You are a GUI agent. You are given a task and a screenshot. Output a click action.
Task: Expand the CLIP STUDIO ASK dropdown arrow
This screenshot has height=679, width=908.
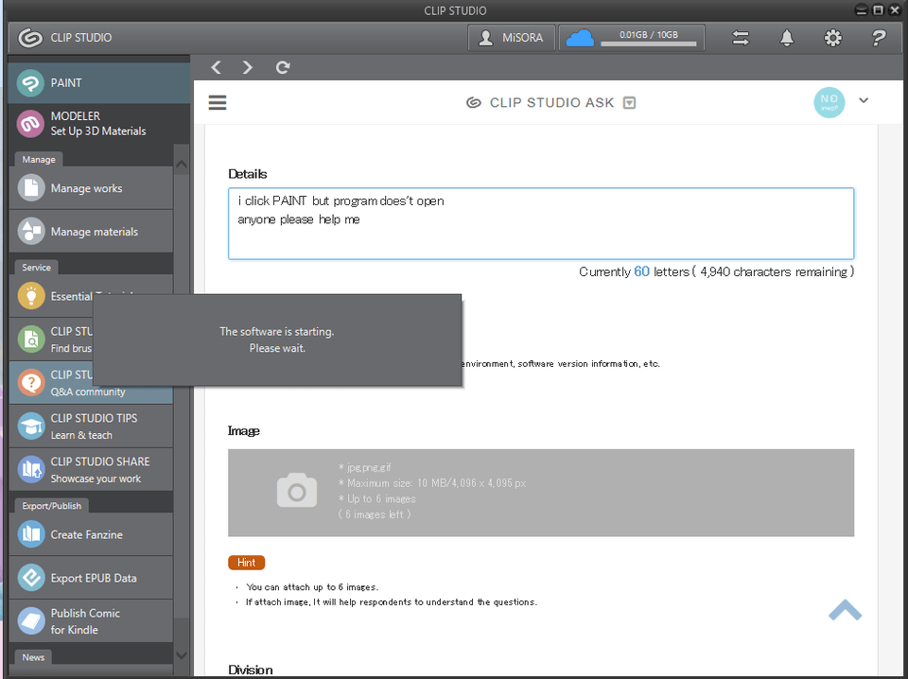(x=630, y=102)
